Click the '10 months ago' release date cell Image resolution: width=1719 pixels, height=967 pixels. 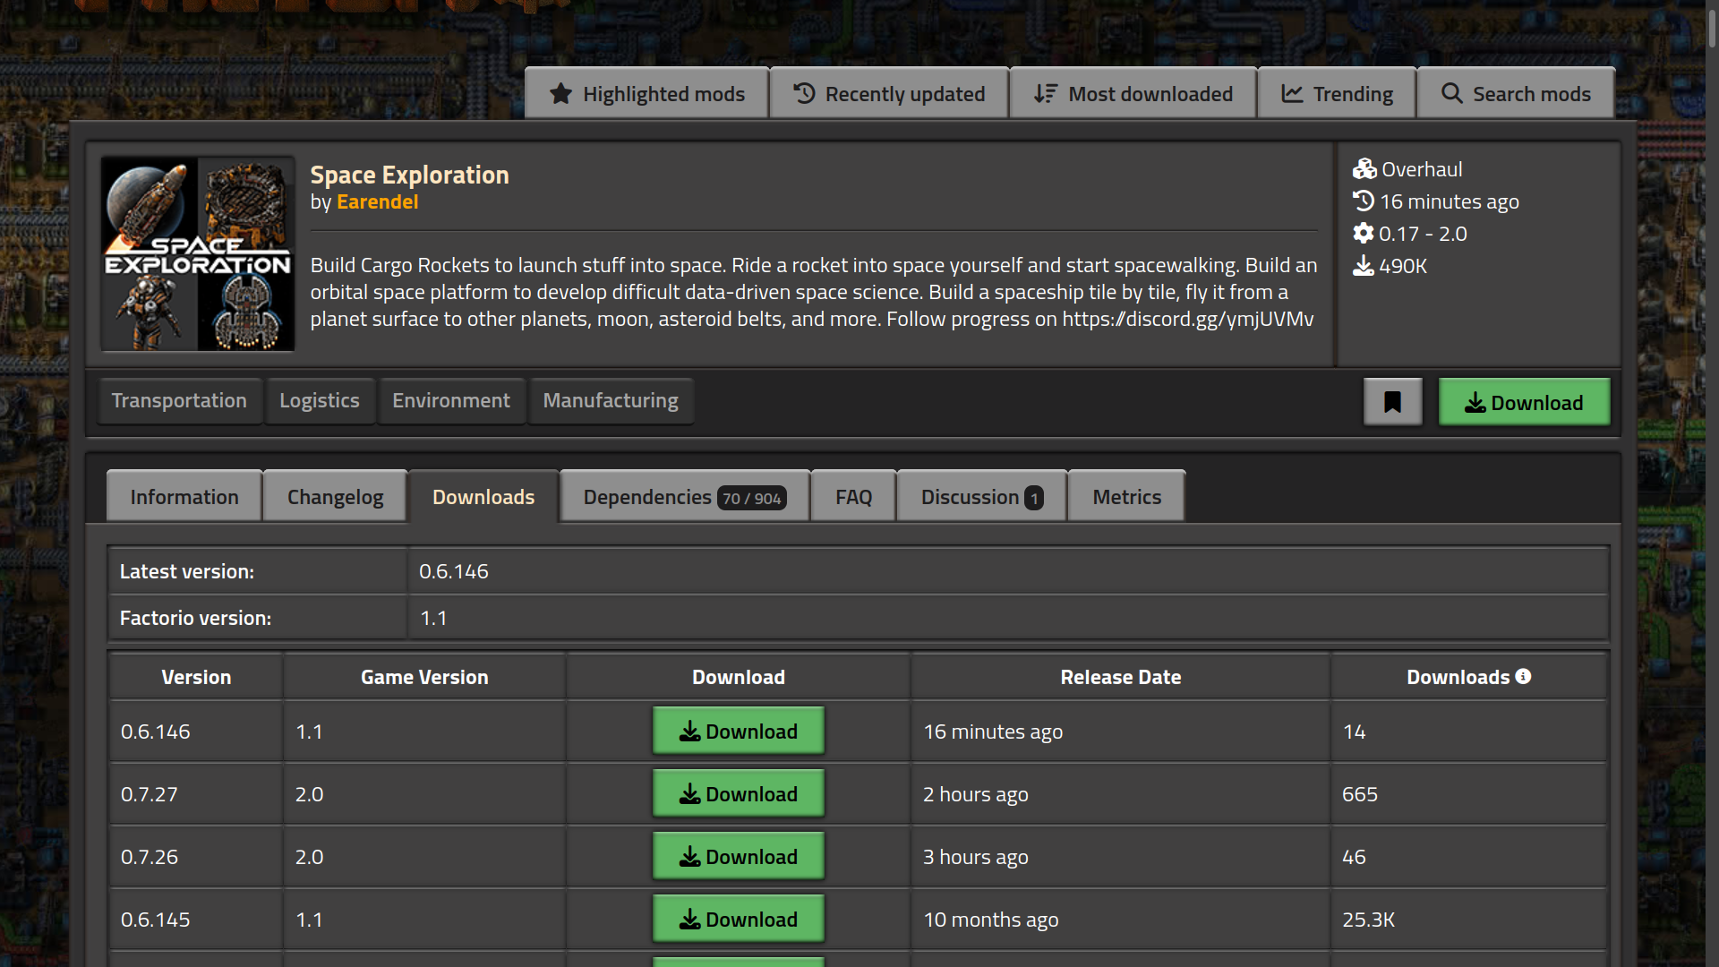[x=1121, y=920]
